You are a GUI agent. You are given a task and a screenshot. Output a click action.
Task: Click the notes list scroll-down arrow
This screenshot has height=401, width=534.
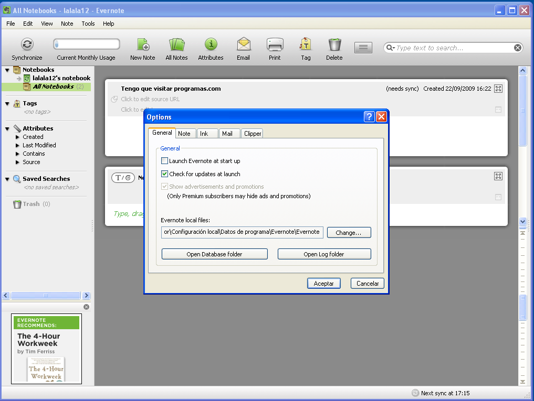(523, 221)
